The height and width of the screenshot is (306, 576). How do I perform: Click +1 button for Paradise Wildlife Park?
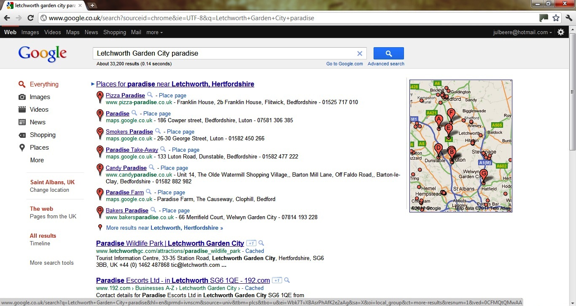(x=251, y=243)
